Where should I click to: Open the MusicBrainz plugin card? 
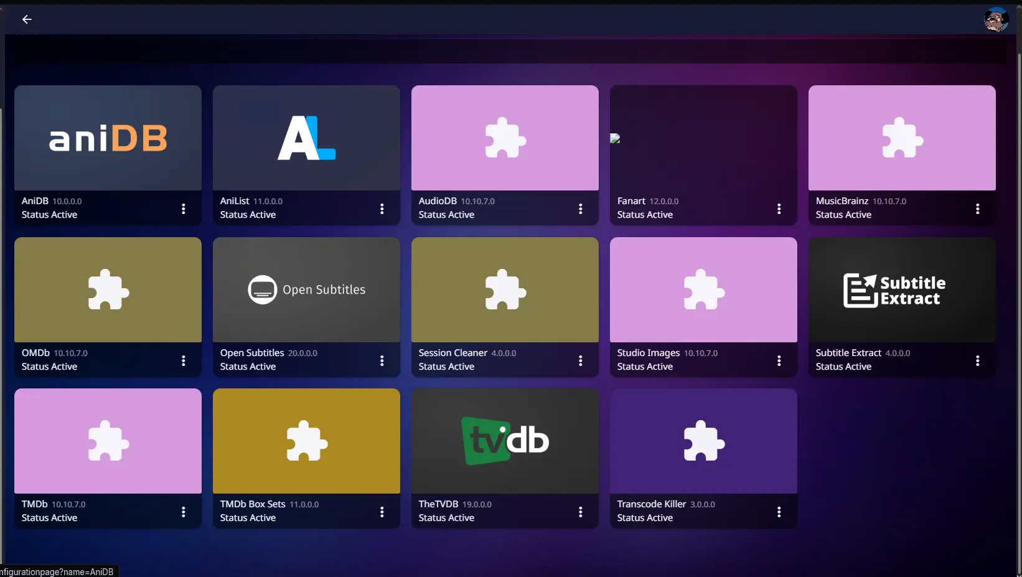[901, 138]
